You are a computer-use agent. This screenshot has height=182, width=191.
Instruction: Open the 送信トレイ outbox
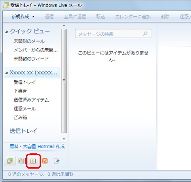tap(23, 131)
